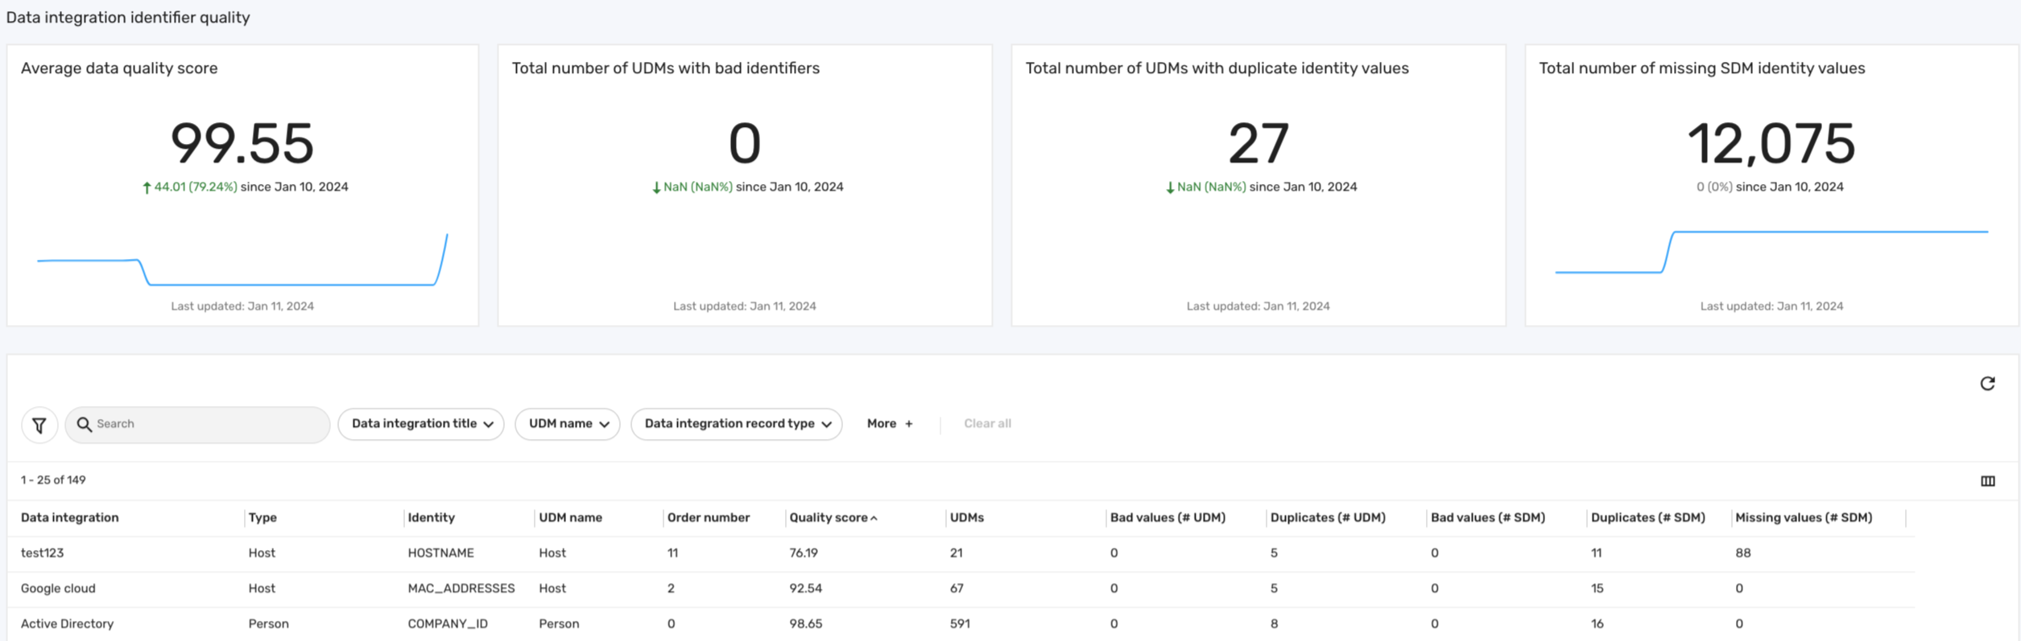Click the filter funnel icon
Viewport: 2021px width, 641px height.
click(39, 425)
